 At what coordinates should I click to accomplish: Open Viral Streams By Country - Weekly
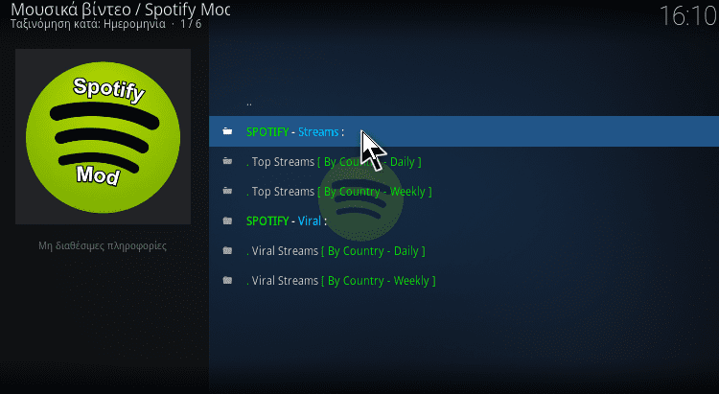[x=464, y=280]
